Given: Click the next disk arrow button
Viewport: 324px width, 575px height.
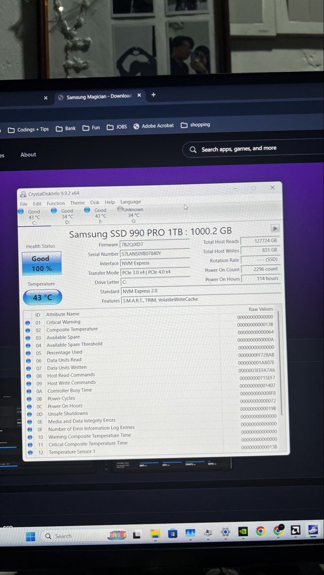Looking at the screenshot, I should [275, 228].
